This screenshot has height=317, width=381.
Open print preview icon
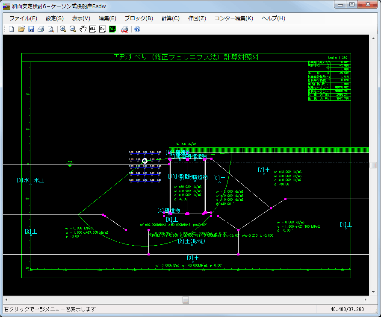pyautogui.click(x=51, y=29)
